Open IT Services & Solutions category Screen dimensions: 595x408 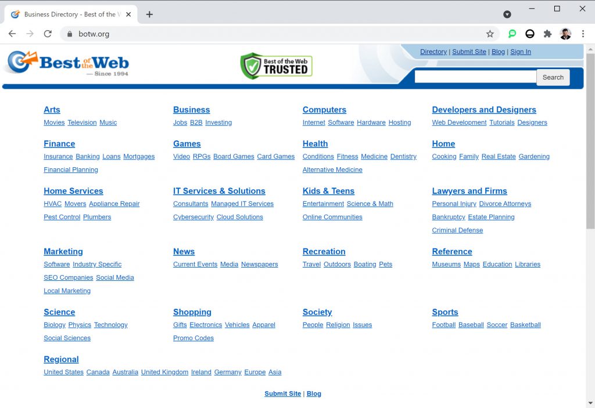pyautogui.click(x=219, y=191)
